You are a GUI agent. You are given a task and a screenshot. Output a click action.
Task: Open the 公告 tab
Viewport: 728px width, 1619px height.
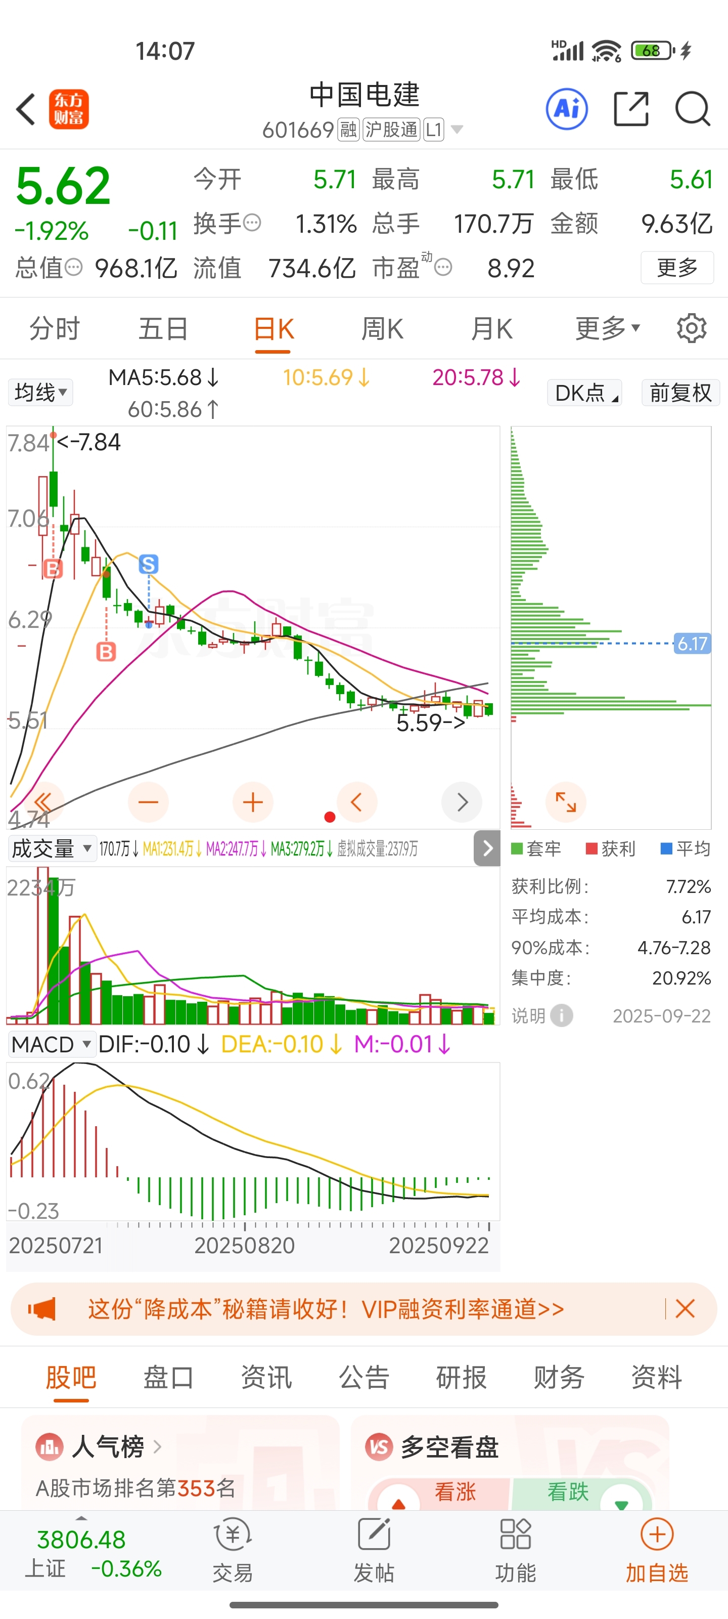[365, 1377]
